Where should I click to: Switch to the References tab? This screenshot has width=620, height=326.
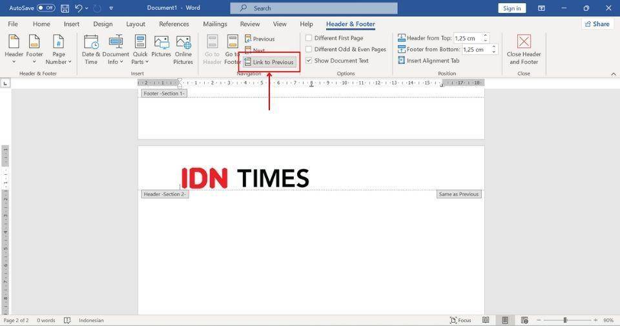pyautogui.click(x=174, y=24)
